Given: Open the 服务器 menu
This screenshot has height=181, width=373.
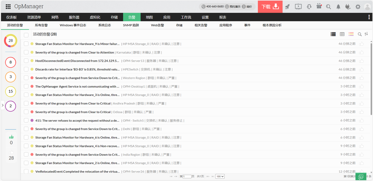Looking at the screenshot, I should tap(74, 17).
